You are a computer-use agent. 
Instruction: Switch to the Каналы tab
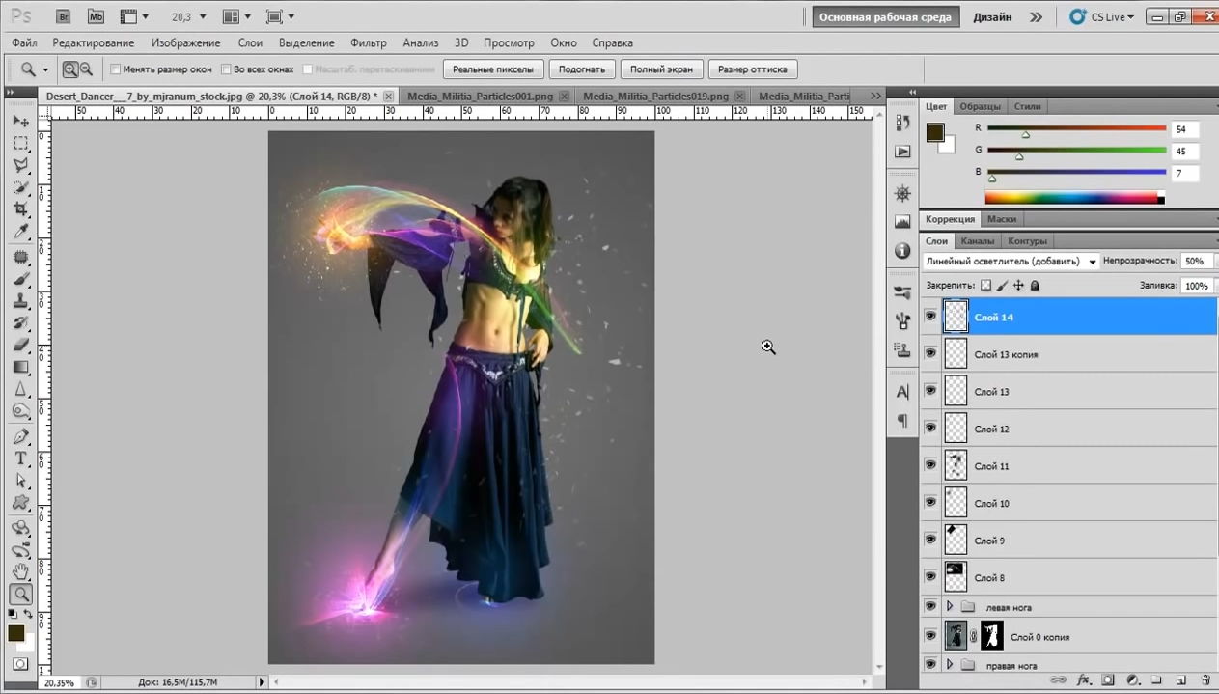point(977,241)
